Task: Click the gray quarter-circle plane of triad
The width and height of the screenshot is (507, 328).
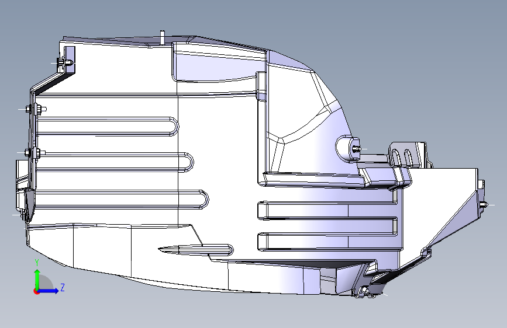Action: pos(46,282)
